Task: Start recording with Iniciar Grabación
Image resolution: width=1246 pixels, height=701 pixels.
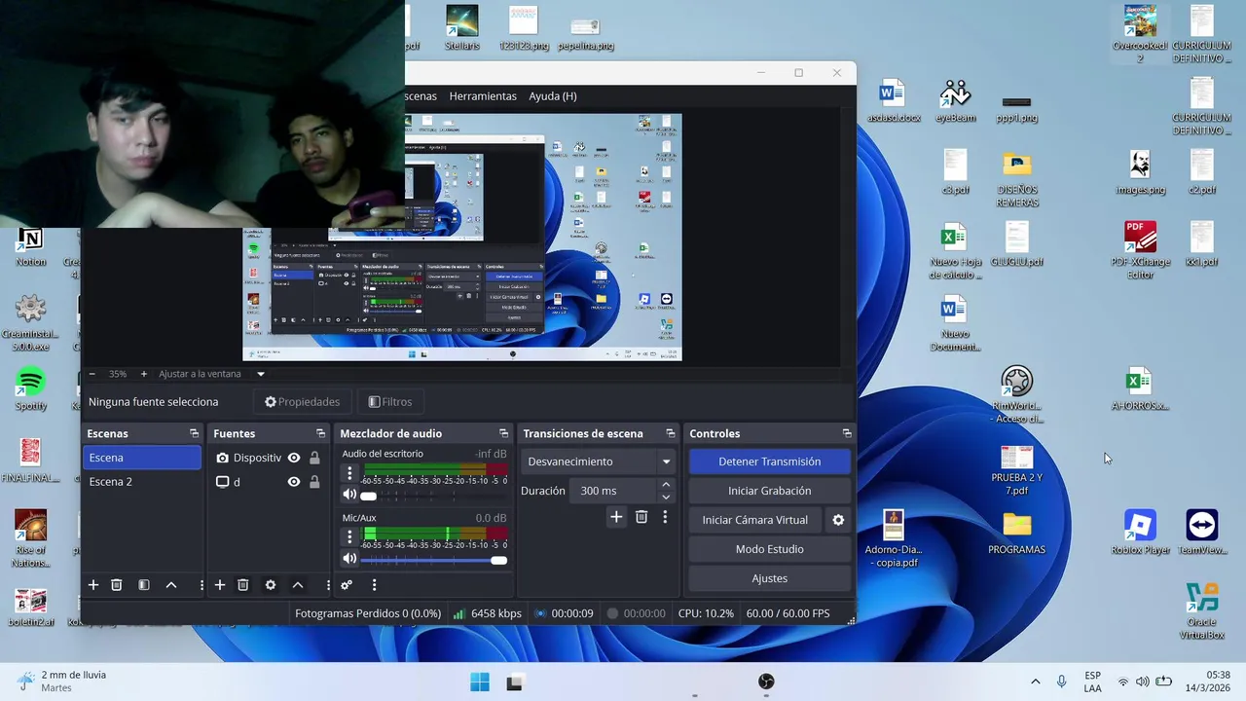Action: click(x=770, y=491)
